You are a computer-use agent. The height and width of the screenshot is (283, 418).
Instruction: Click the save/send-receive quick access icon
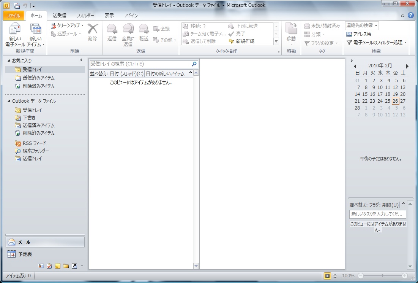17,5
